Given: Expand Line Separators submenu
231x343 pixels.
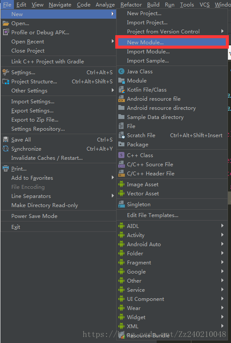Looking at the screenshot, I should (113, 195).
